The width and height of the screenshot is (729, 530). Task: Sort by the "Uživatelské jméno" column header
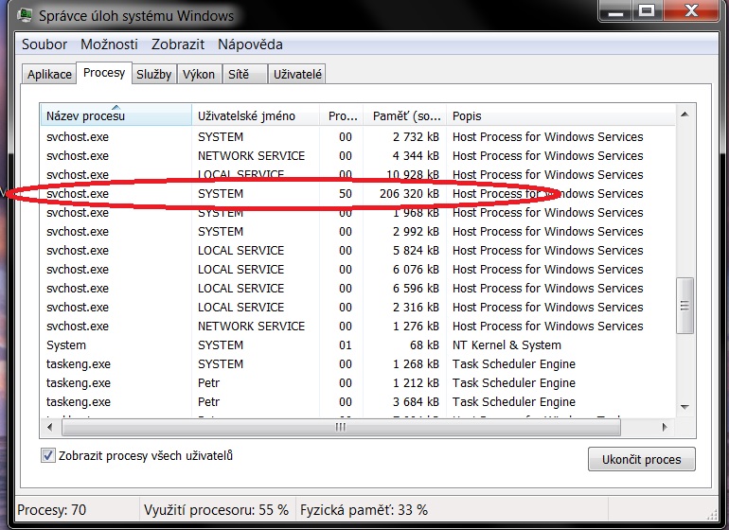[255, 116]
